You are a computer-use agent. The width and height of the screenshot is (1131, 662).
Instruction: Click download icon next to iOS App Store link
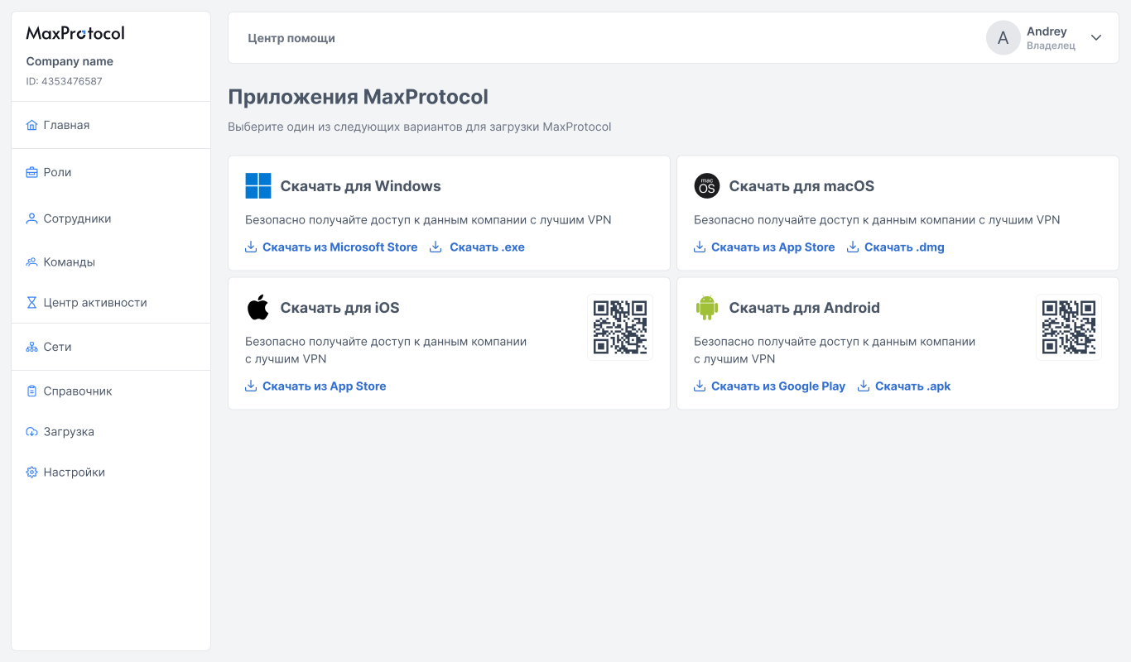[x=251, y=386]
